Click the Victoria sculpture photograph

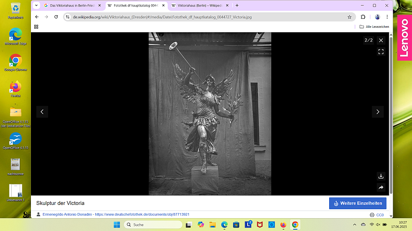pos(210,114)
